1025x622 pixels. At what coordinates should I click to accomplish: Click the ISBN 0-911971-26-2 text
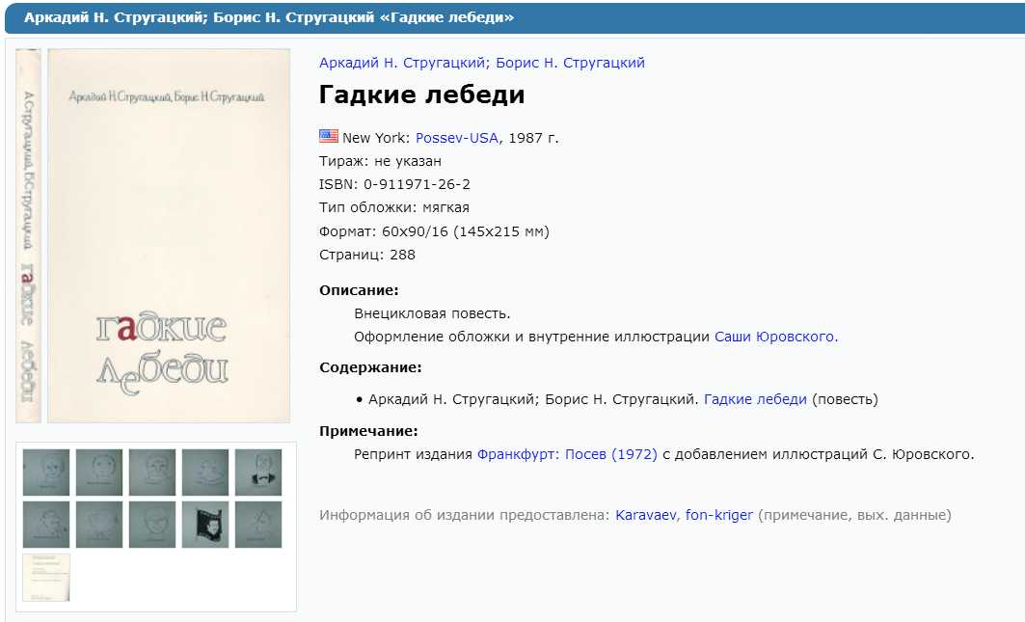[x=394, y=184]
